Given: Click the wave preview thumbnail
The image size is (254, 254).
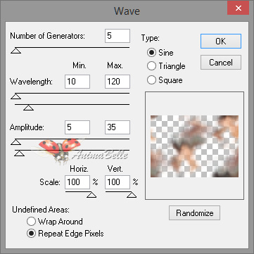Looking at the screenshot, I should tap(194, 146).
